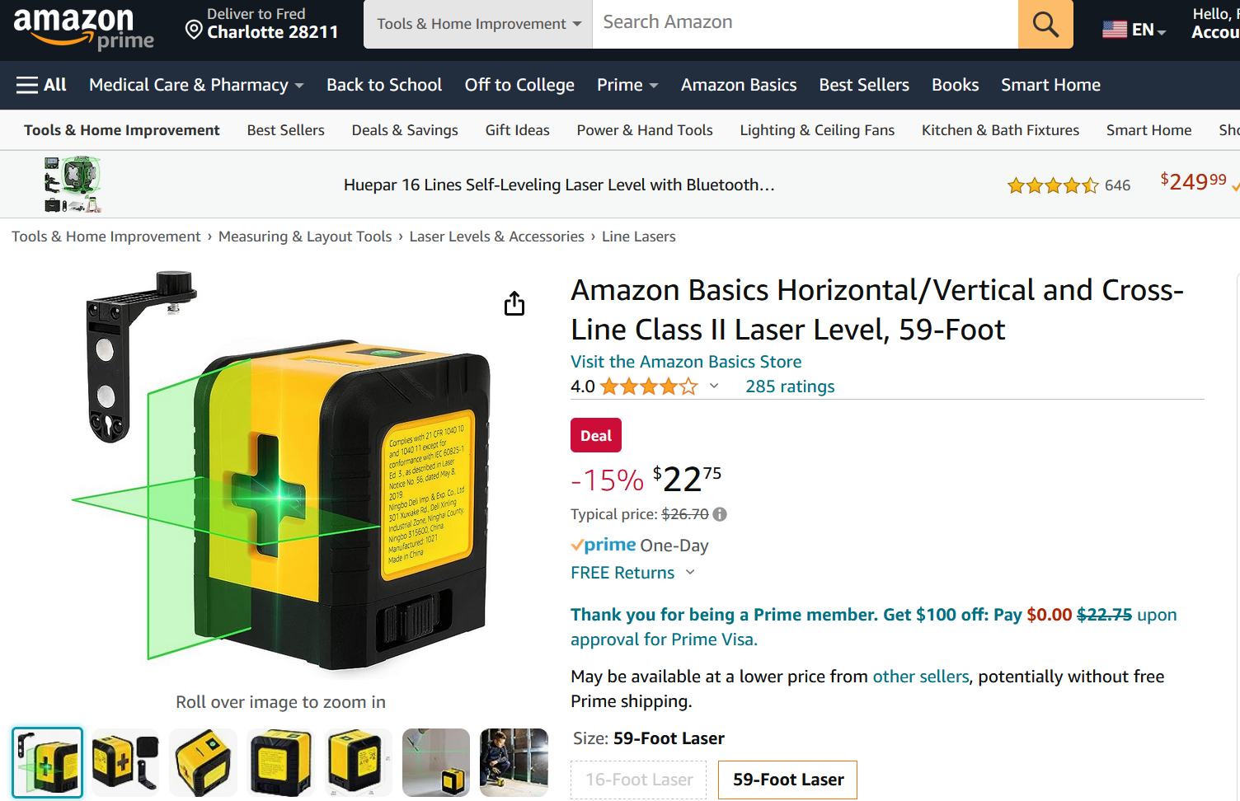
Task: Select the 16-Foot Laser size option
Action: 639,780
